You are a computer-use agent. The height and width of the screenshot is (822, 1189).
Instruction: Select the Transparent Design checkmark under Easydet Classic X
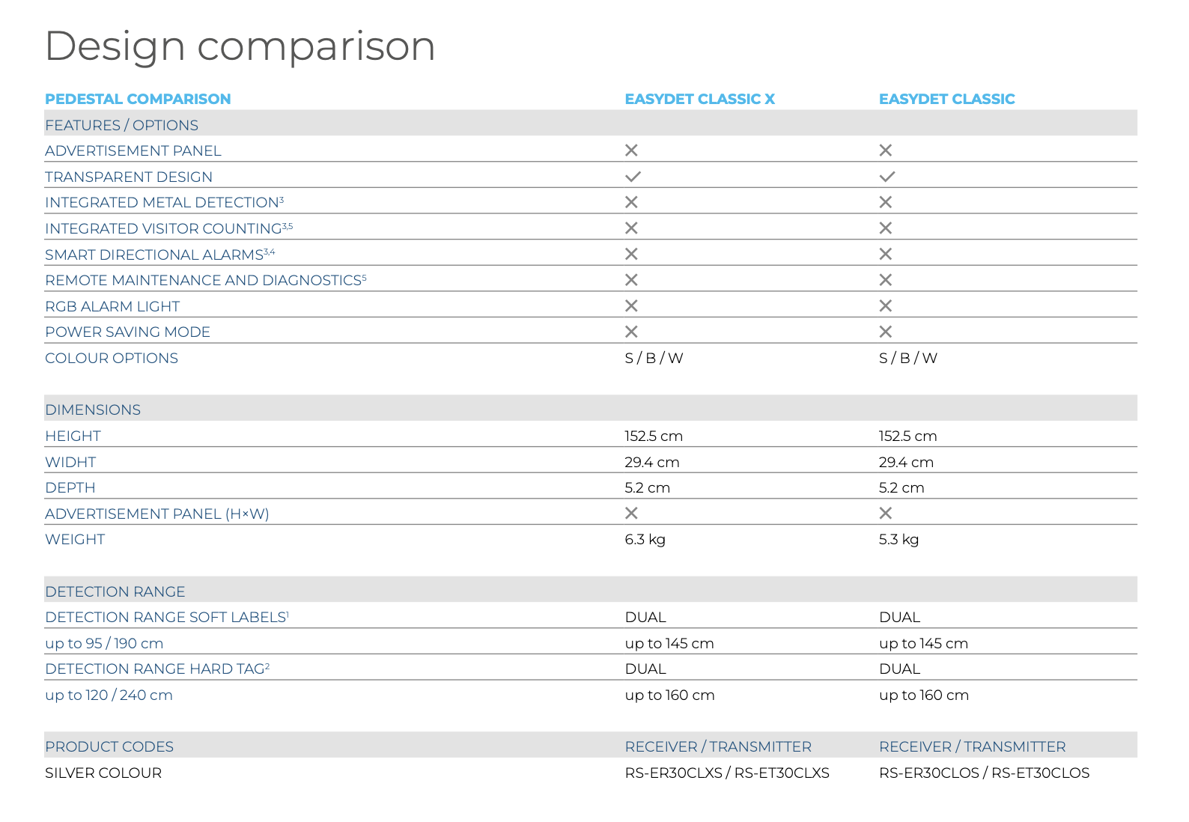[633, 177]
